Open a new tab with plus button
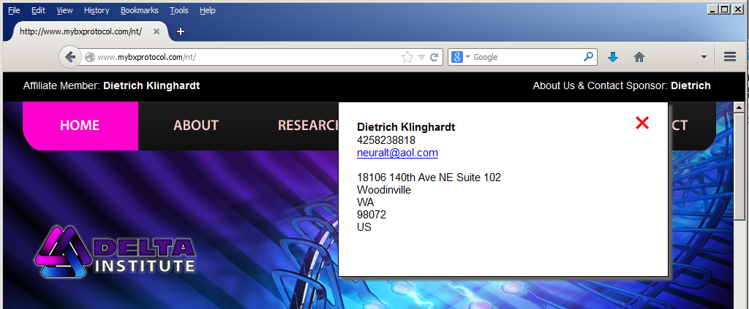Screen dimensions: 749x309 pyautogui.click(x=180, y=31)
